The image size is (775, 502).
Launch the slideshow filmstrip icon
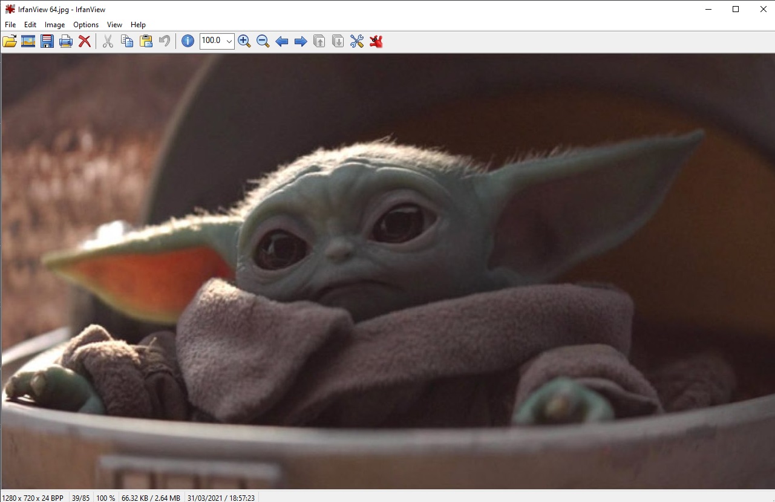[x=28, y=41]
